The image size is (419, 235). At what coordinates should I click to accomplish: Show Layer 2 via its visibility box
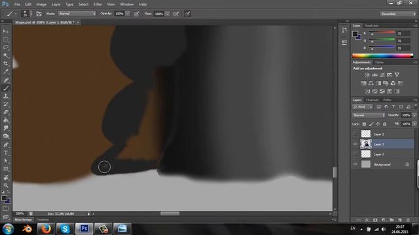tap(355, 134)
